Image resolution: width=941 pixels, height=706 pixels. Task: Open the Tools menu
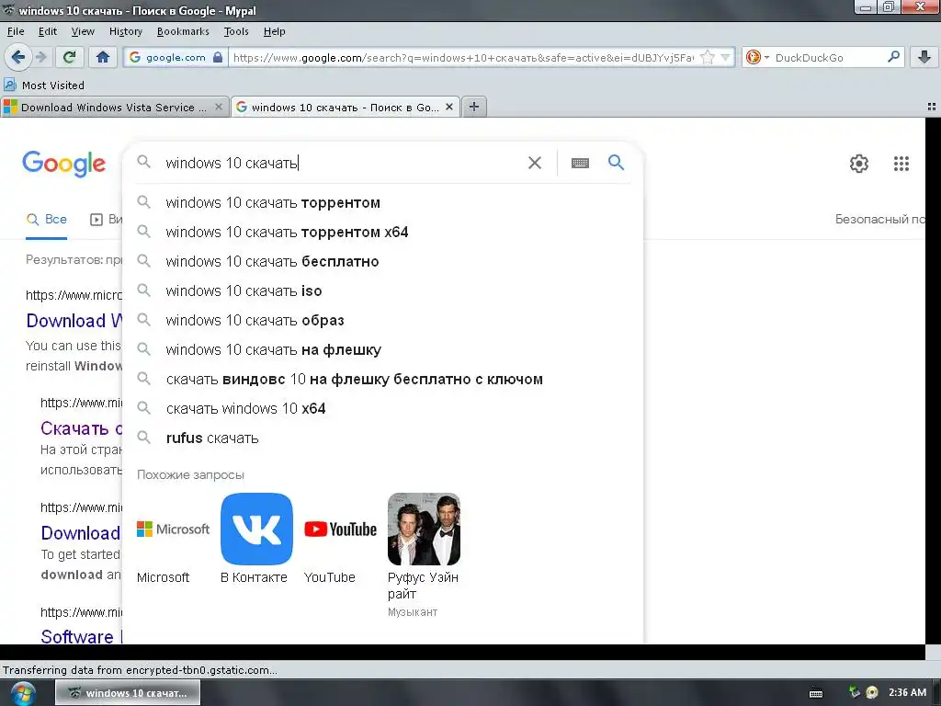236,31
